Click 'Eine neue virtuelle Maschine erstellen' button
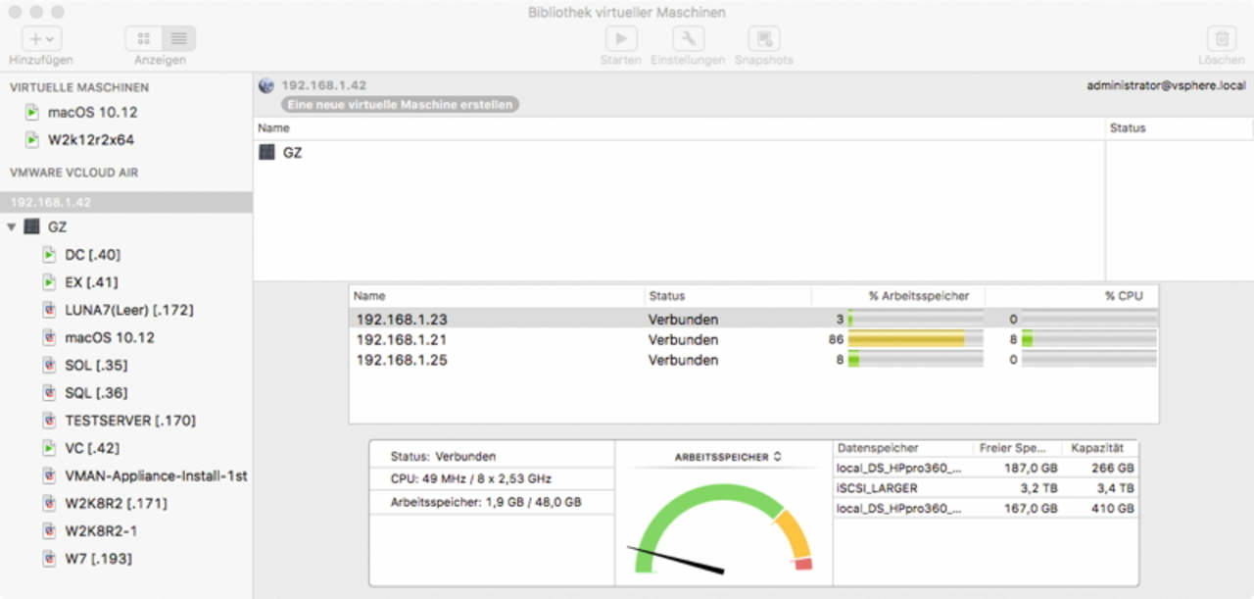This screenshot has height=599, width=1254. (x=400, y=105)
